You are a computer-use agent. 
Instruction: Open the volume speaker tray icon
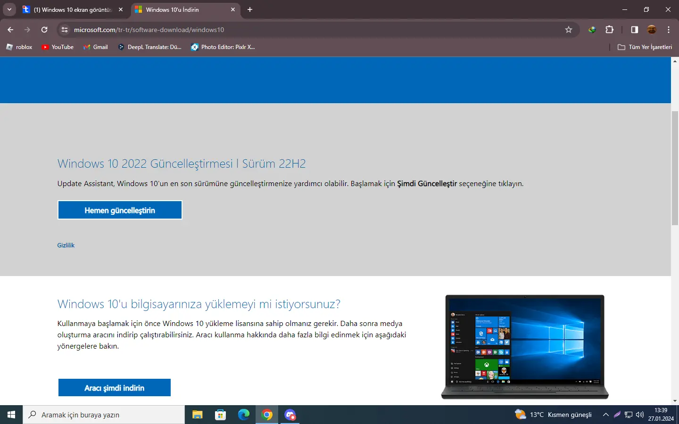pos(640,415)
